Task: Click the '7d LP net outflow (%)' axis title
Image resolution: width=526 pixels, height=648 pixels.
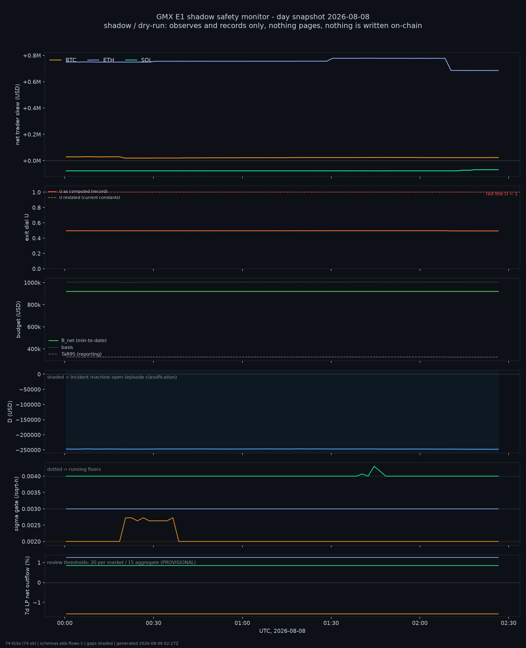Action: pyautogui.click(x=27, y=586)
